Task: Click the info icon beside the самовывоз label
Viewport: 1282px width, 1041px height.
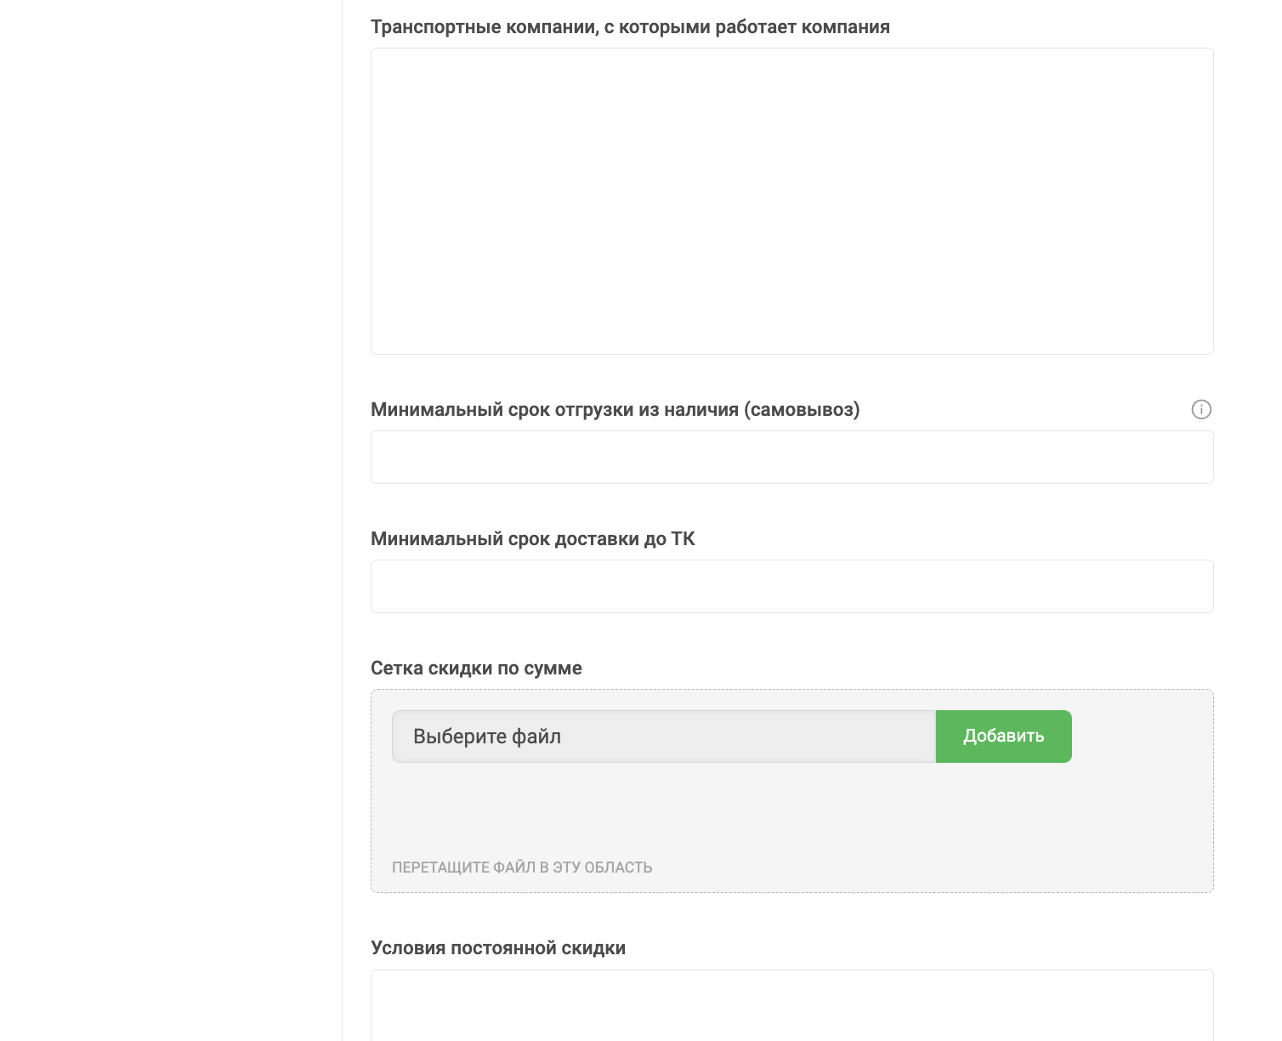Action: (1200, 410)
